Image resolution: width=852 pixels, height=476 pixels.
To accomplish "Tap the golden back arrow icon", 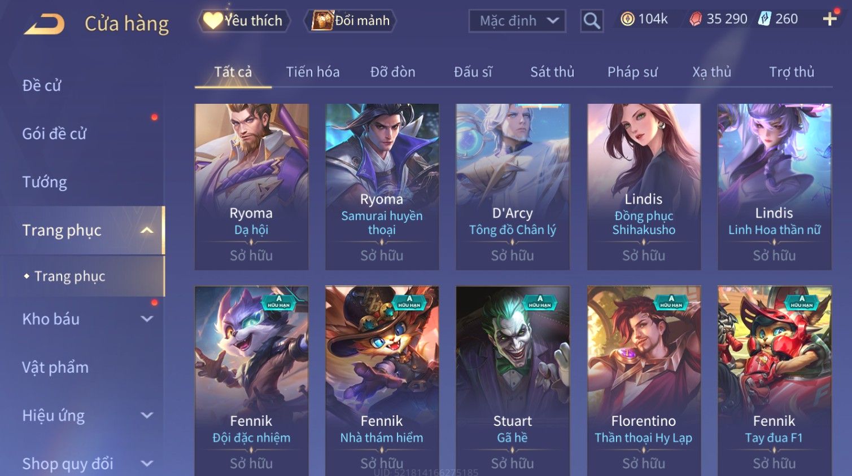I will click(44, 24).
